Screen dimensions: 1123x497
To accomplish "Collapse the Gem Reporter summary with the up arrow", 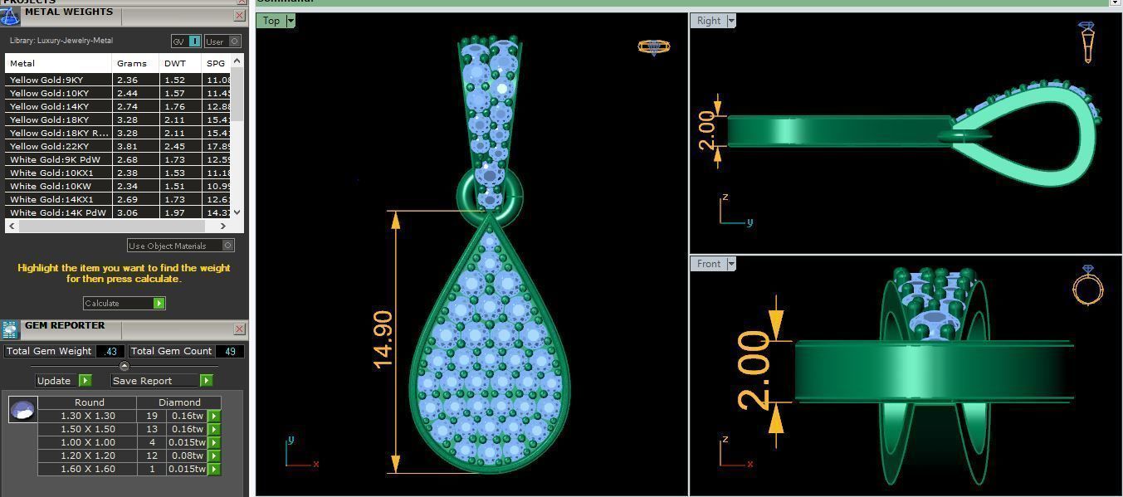I will 125,366.
